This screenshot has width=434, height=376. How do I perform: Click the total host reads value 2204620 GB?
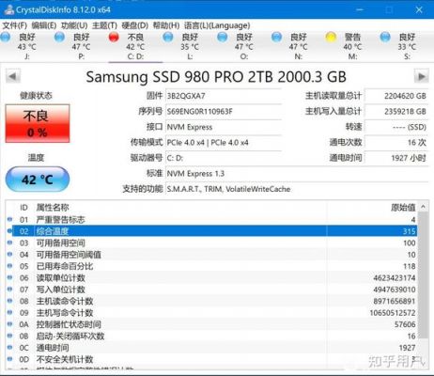click(x=396, y=96)
